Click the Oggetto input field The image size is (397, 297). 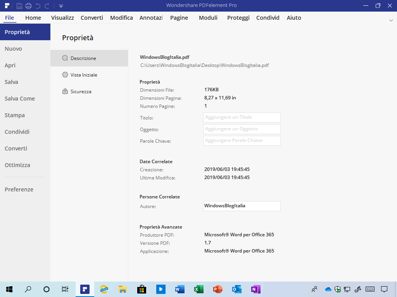click(x=242, y=129)
